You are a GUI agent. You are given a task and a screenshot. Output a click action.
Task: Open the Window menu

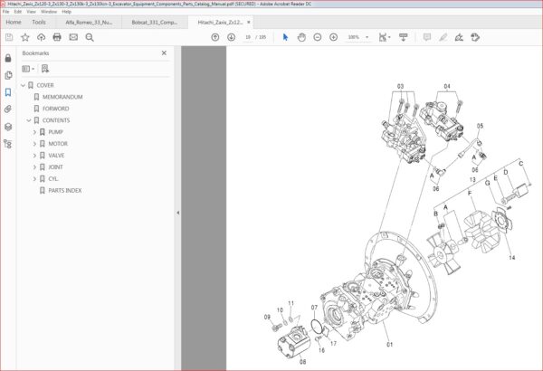(49, 12)
